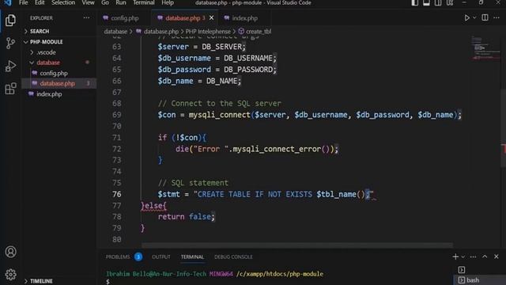Expand the TIMELINE section
Screen dimensions: 506x285
[41, 281]
